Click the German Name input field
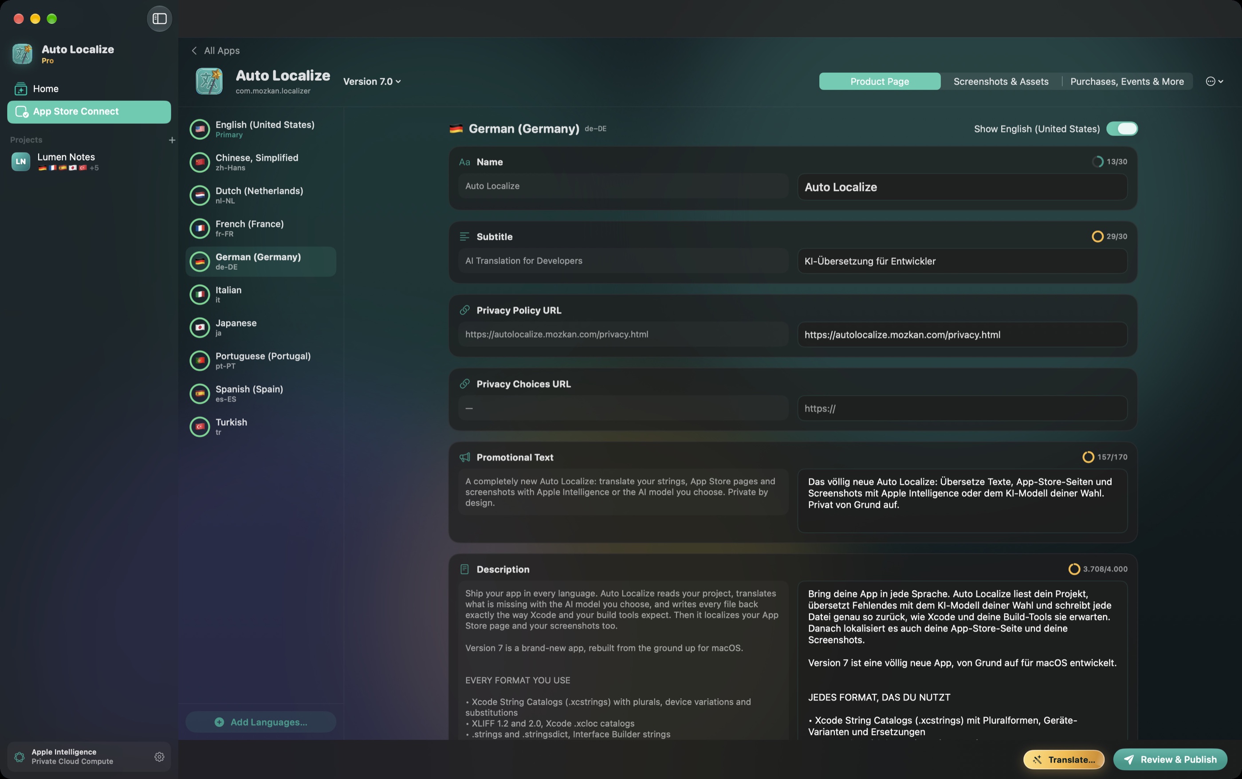Image resolution: width=1242 pixels, height=779 pixels. click(x=962, y=187)
